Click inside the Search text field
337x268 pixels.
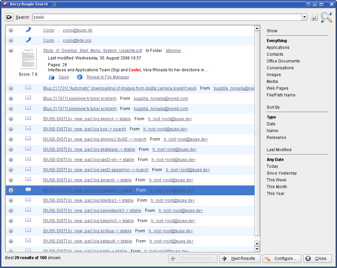pos(167,17)
